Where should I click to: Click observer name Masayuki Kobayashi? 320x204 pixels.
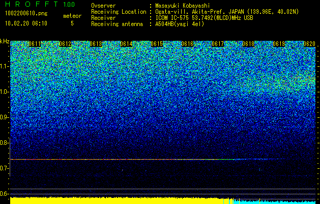pyautogui.click(x=183, y=6)
